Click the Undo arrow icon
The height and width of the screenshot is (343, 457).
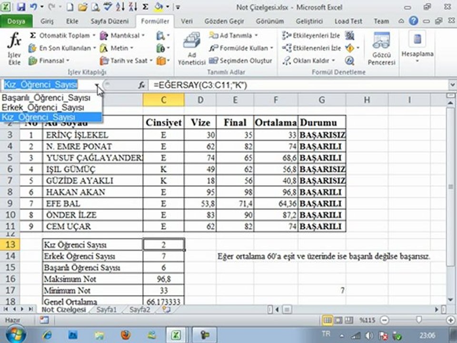34,7
